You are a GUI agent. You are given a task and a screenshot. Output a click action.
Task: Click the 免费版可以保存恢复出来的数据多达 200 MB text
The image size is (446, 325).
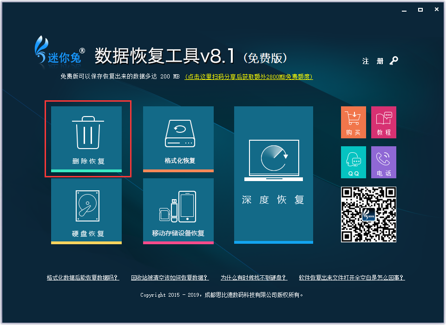(x=120, y=77)
